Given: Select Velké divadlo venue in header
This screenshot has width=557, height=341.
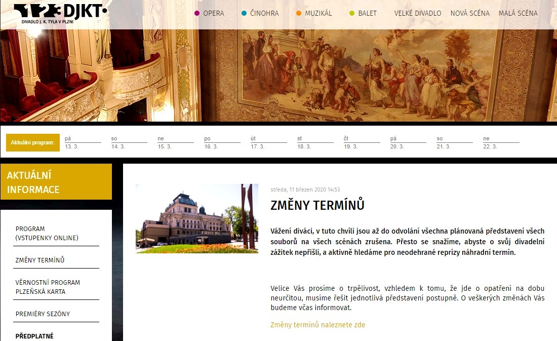Looking at the screenshot, I should point(418,14).
